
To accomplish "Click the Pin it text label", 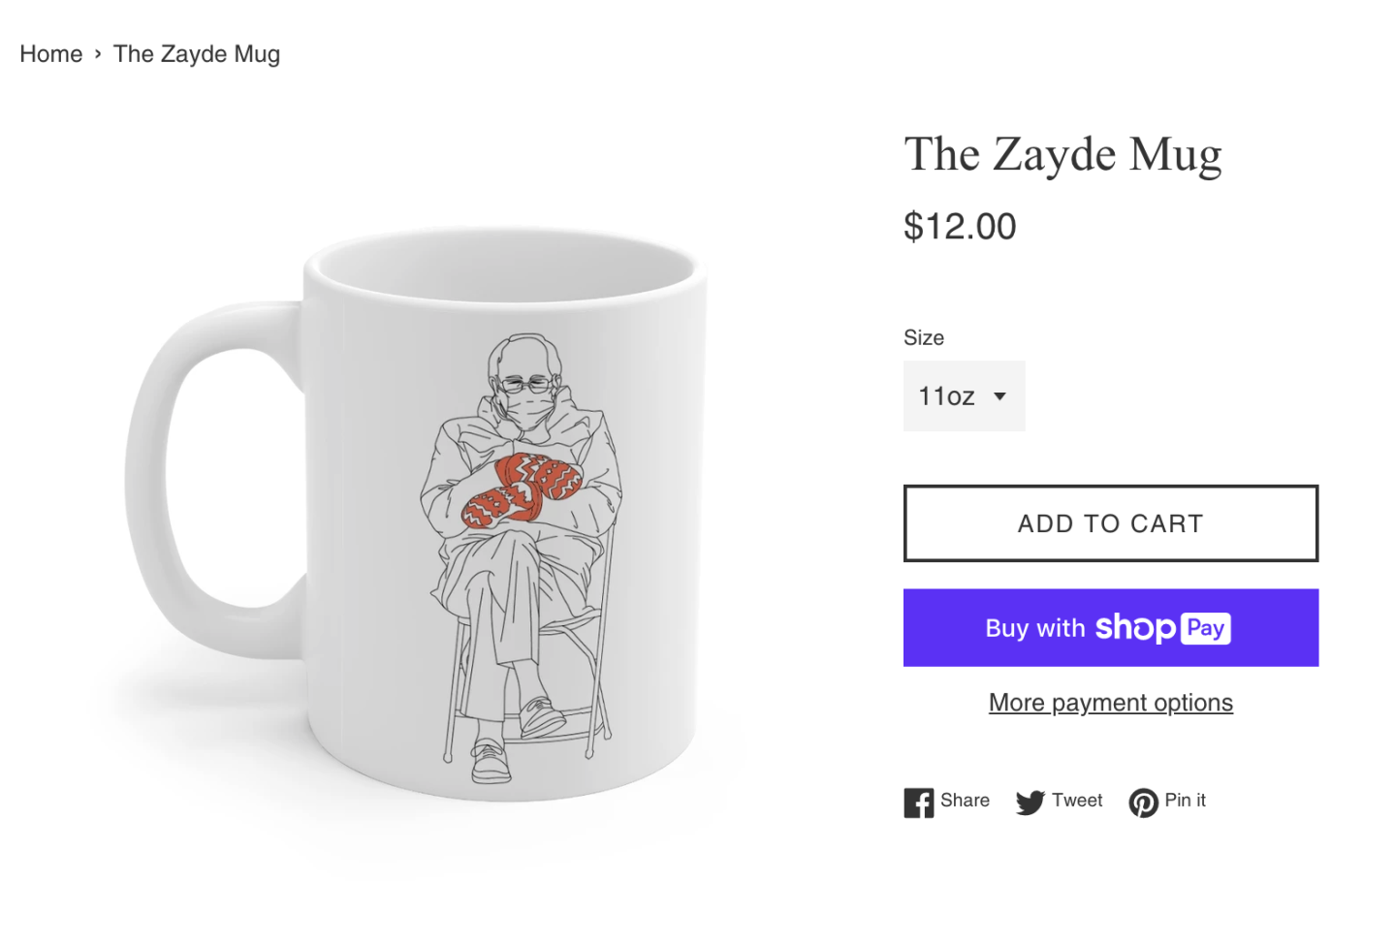I will [1185, 801].
